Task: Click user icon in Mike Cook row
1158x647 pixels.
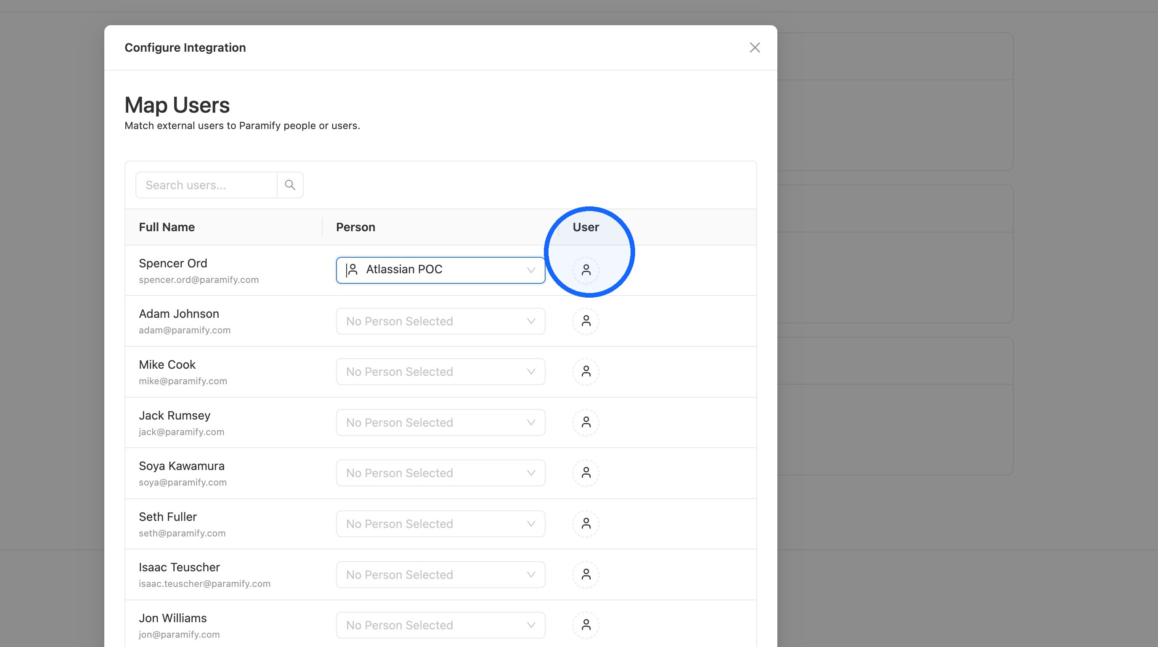Action: pos(586,372)
